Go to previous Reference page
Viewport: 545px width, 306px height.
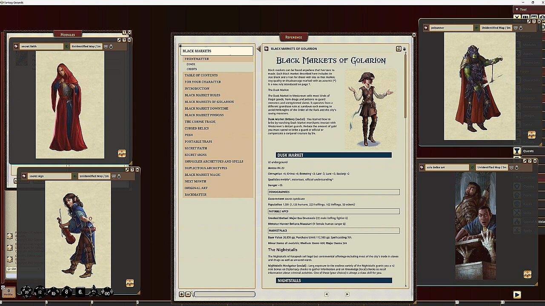tap(327, 294)
